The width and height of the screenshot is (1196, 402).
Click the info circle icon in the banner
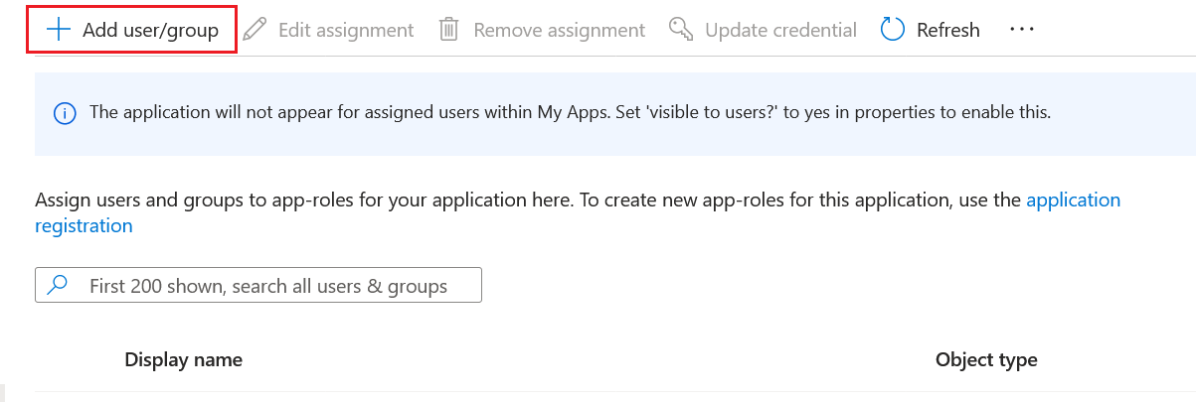coord(65,113)
